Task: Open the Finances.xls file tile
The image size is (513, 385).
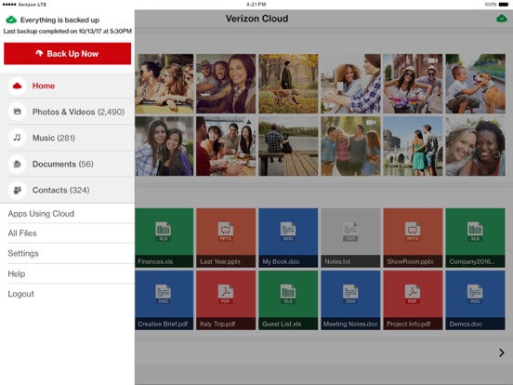Action: coord(164,238)
